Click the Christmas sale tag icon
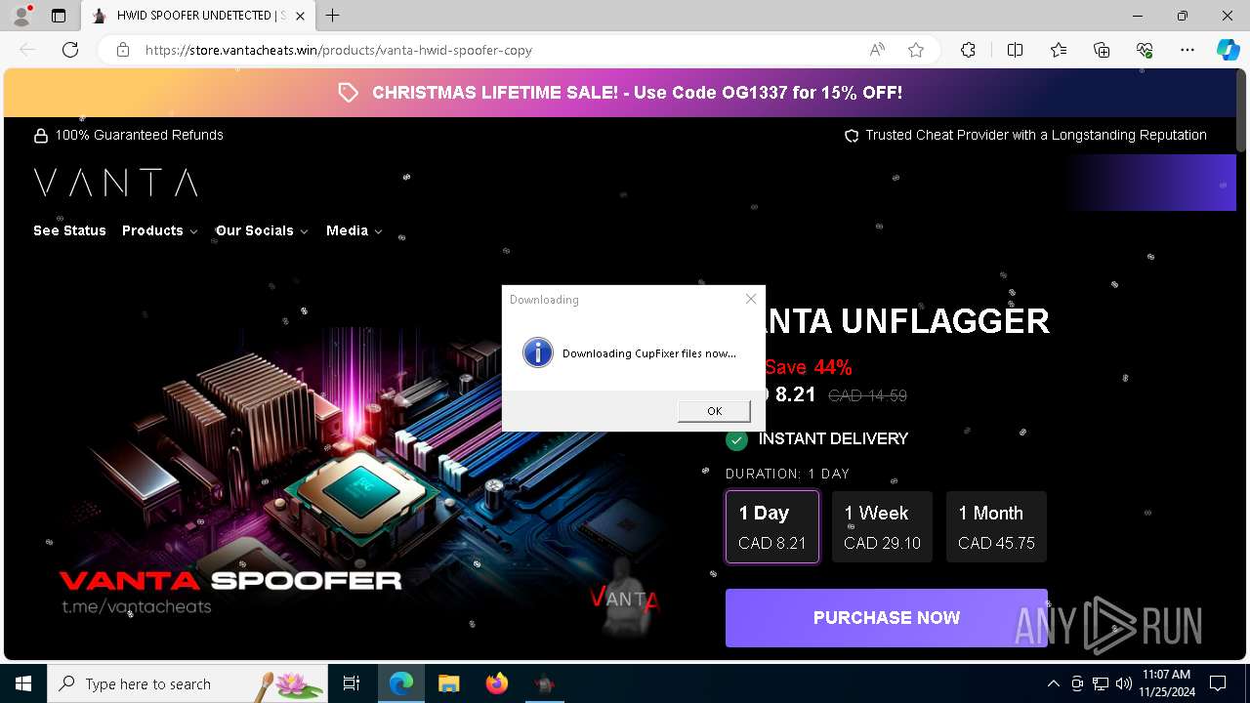The image size is (1250, 703). 348,93
